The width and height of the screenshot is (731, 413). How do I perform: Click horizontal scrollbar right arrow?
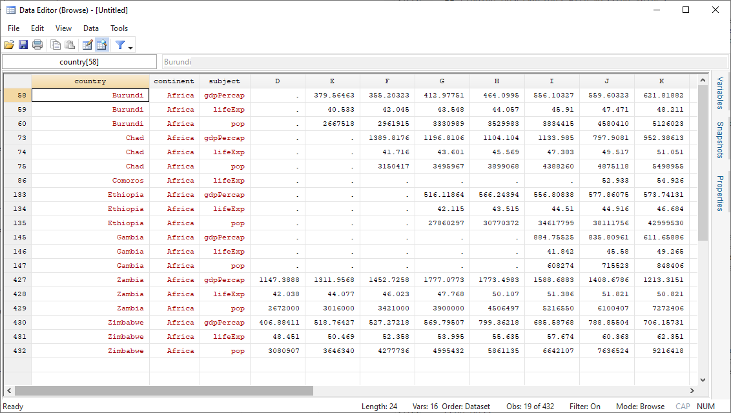point(692,390)
